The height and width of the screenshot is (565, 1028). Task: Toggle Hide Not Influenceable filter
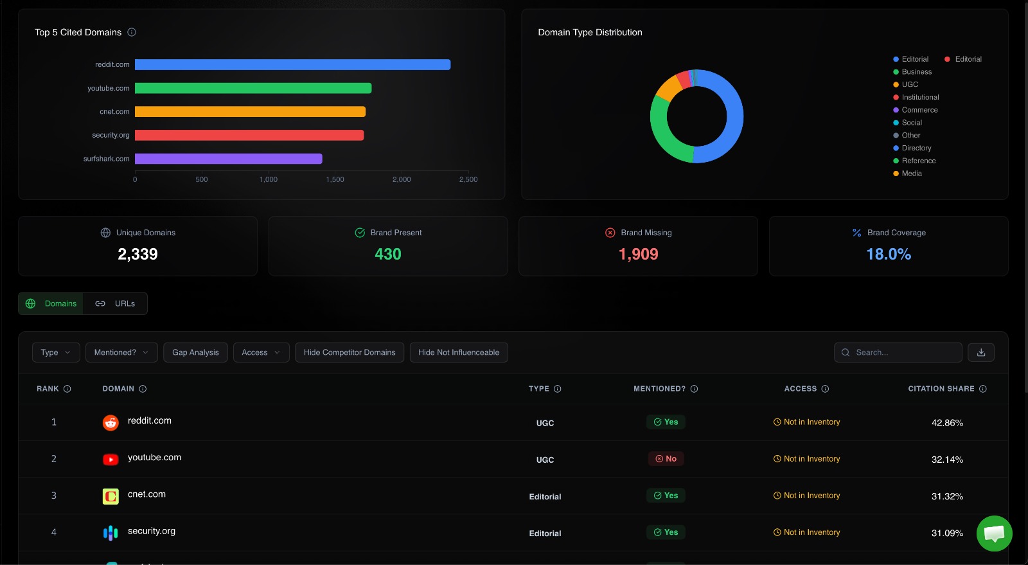click(x=458, y=352)
